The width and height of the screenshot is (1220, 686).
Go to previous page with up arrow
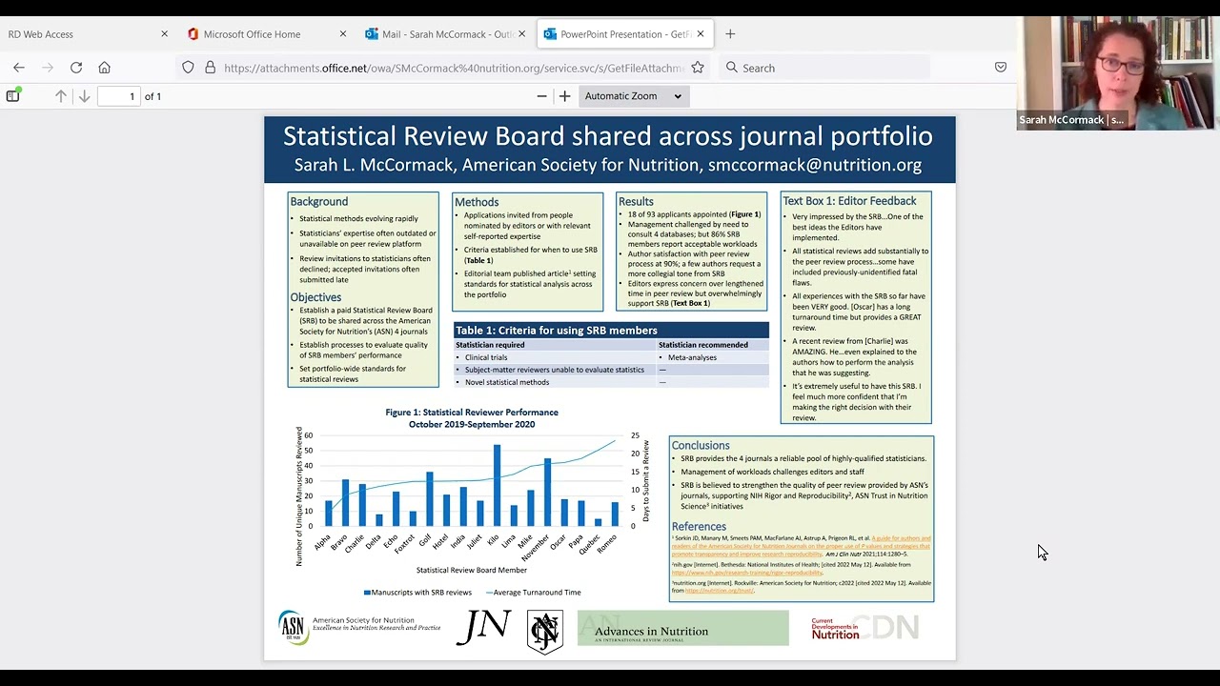(61, 96)
